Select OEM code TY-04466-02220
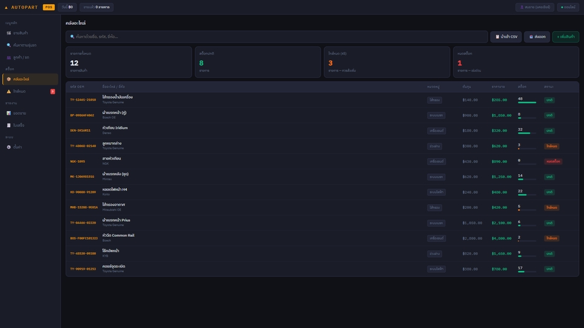584x328 pixels. pos(83,223)
